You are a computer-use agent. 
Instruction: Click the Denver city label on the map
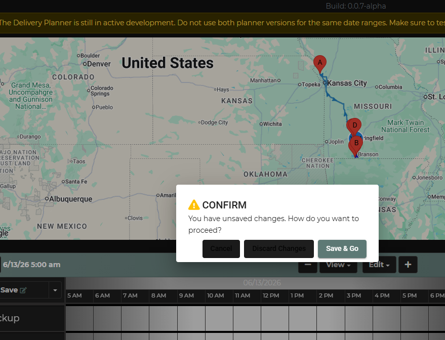99,64
